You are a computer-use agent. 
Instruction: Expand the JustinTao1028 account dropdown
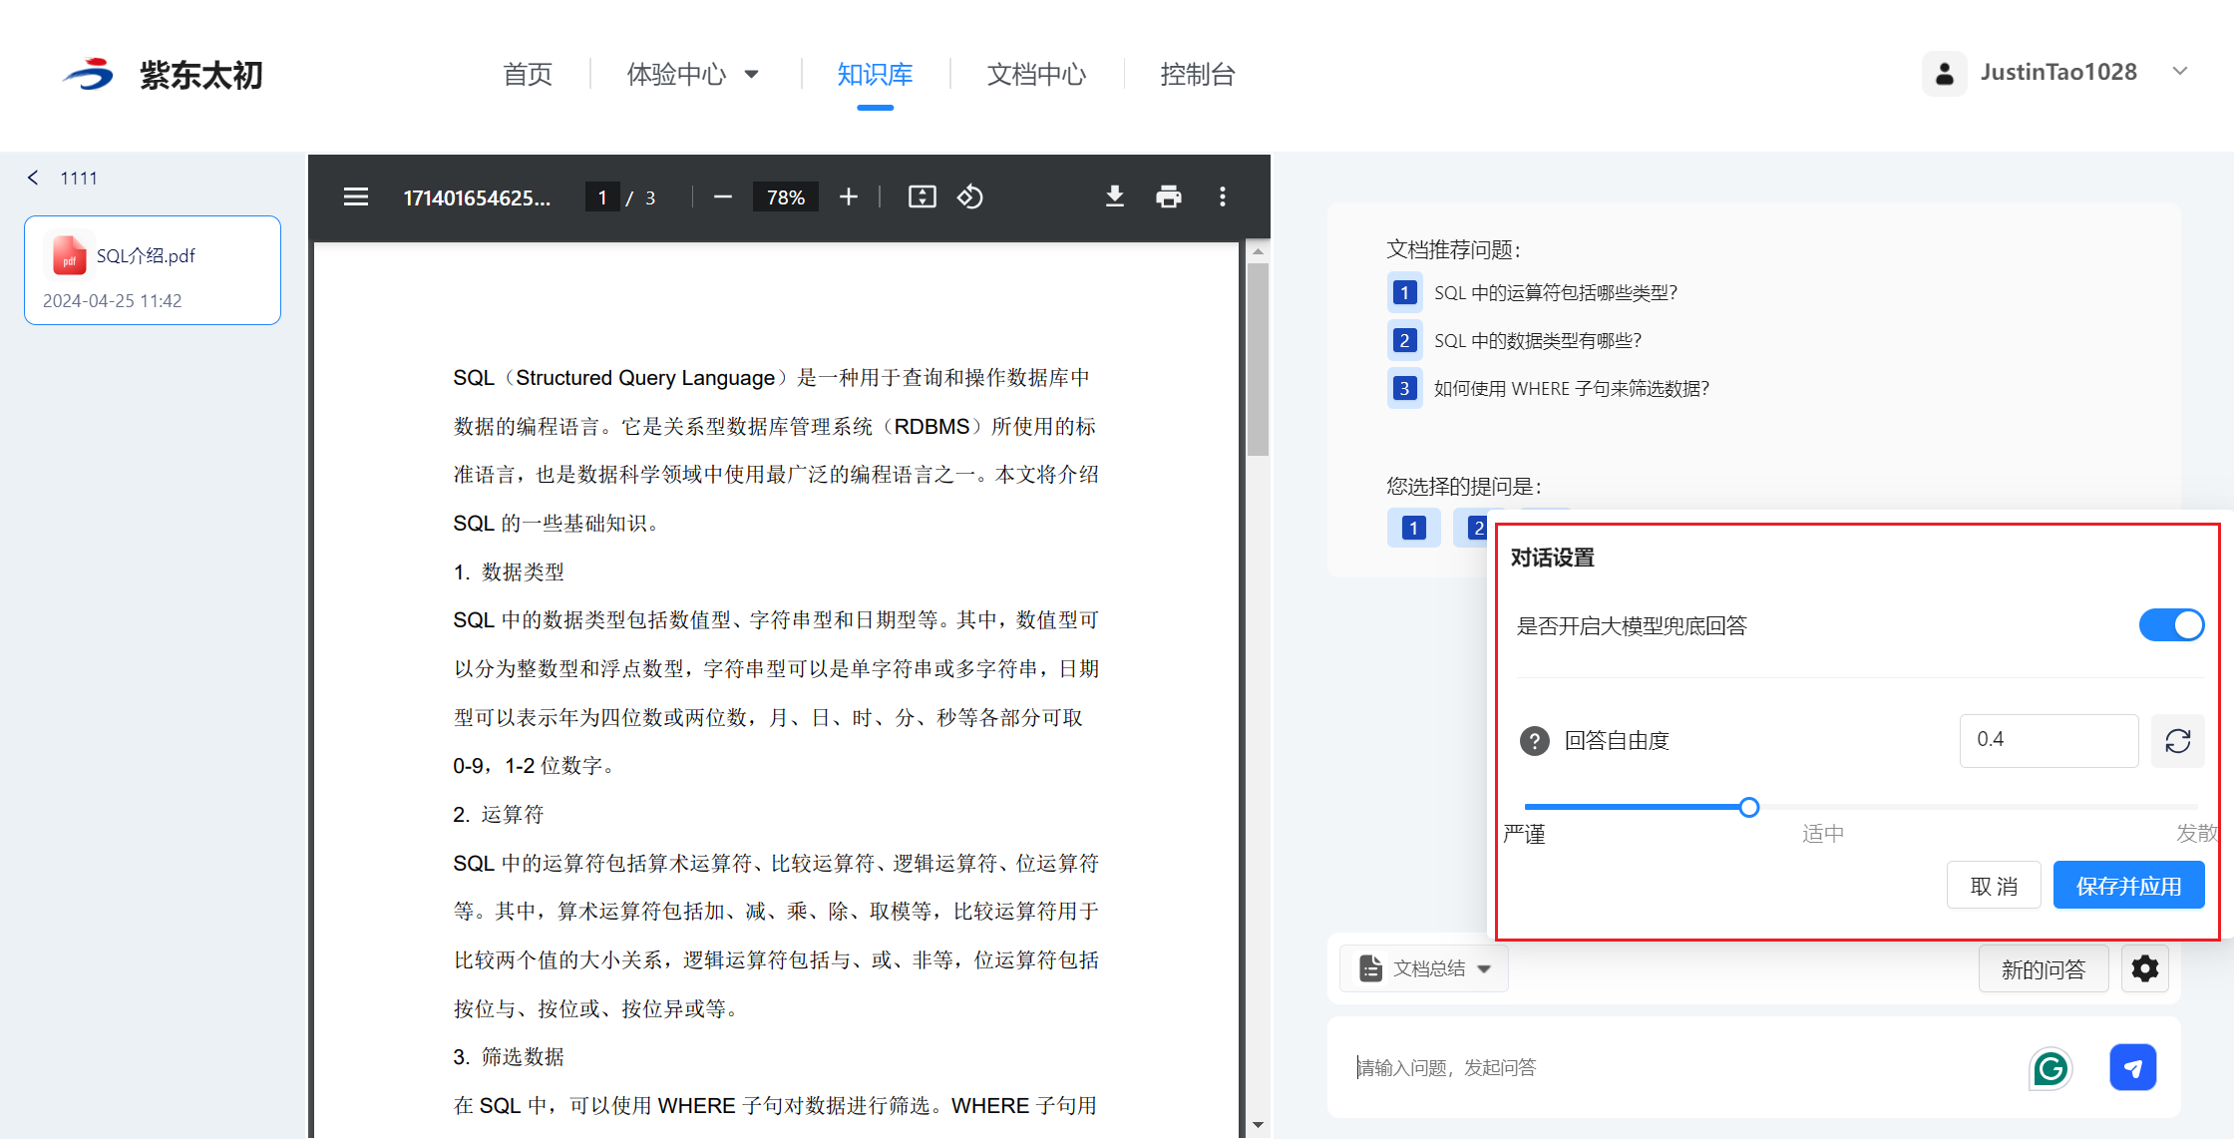(2180, 71)
